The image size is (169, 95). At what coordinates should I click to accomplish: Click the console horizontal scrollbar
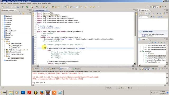99,85
